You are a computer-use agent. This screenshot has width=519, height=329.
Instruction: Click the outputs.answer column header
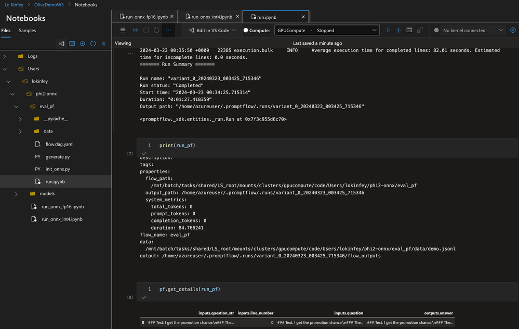coord(438,313)
